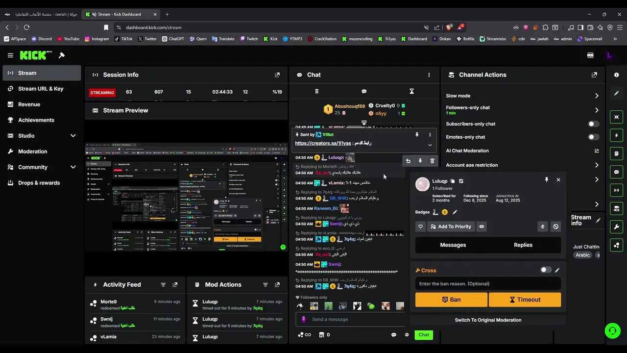Click the microphone icon in message box
627x353 pixels.
(303, 319)
